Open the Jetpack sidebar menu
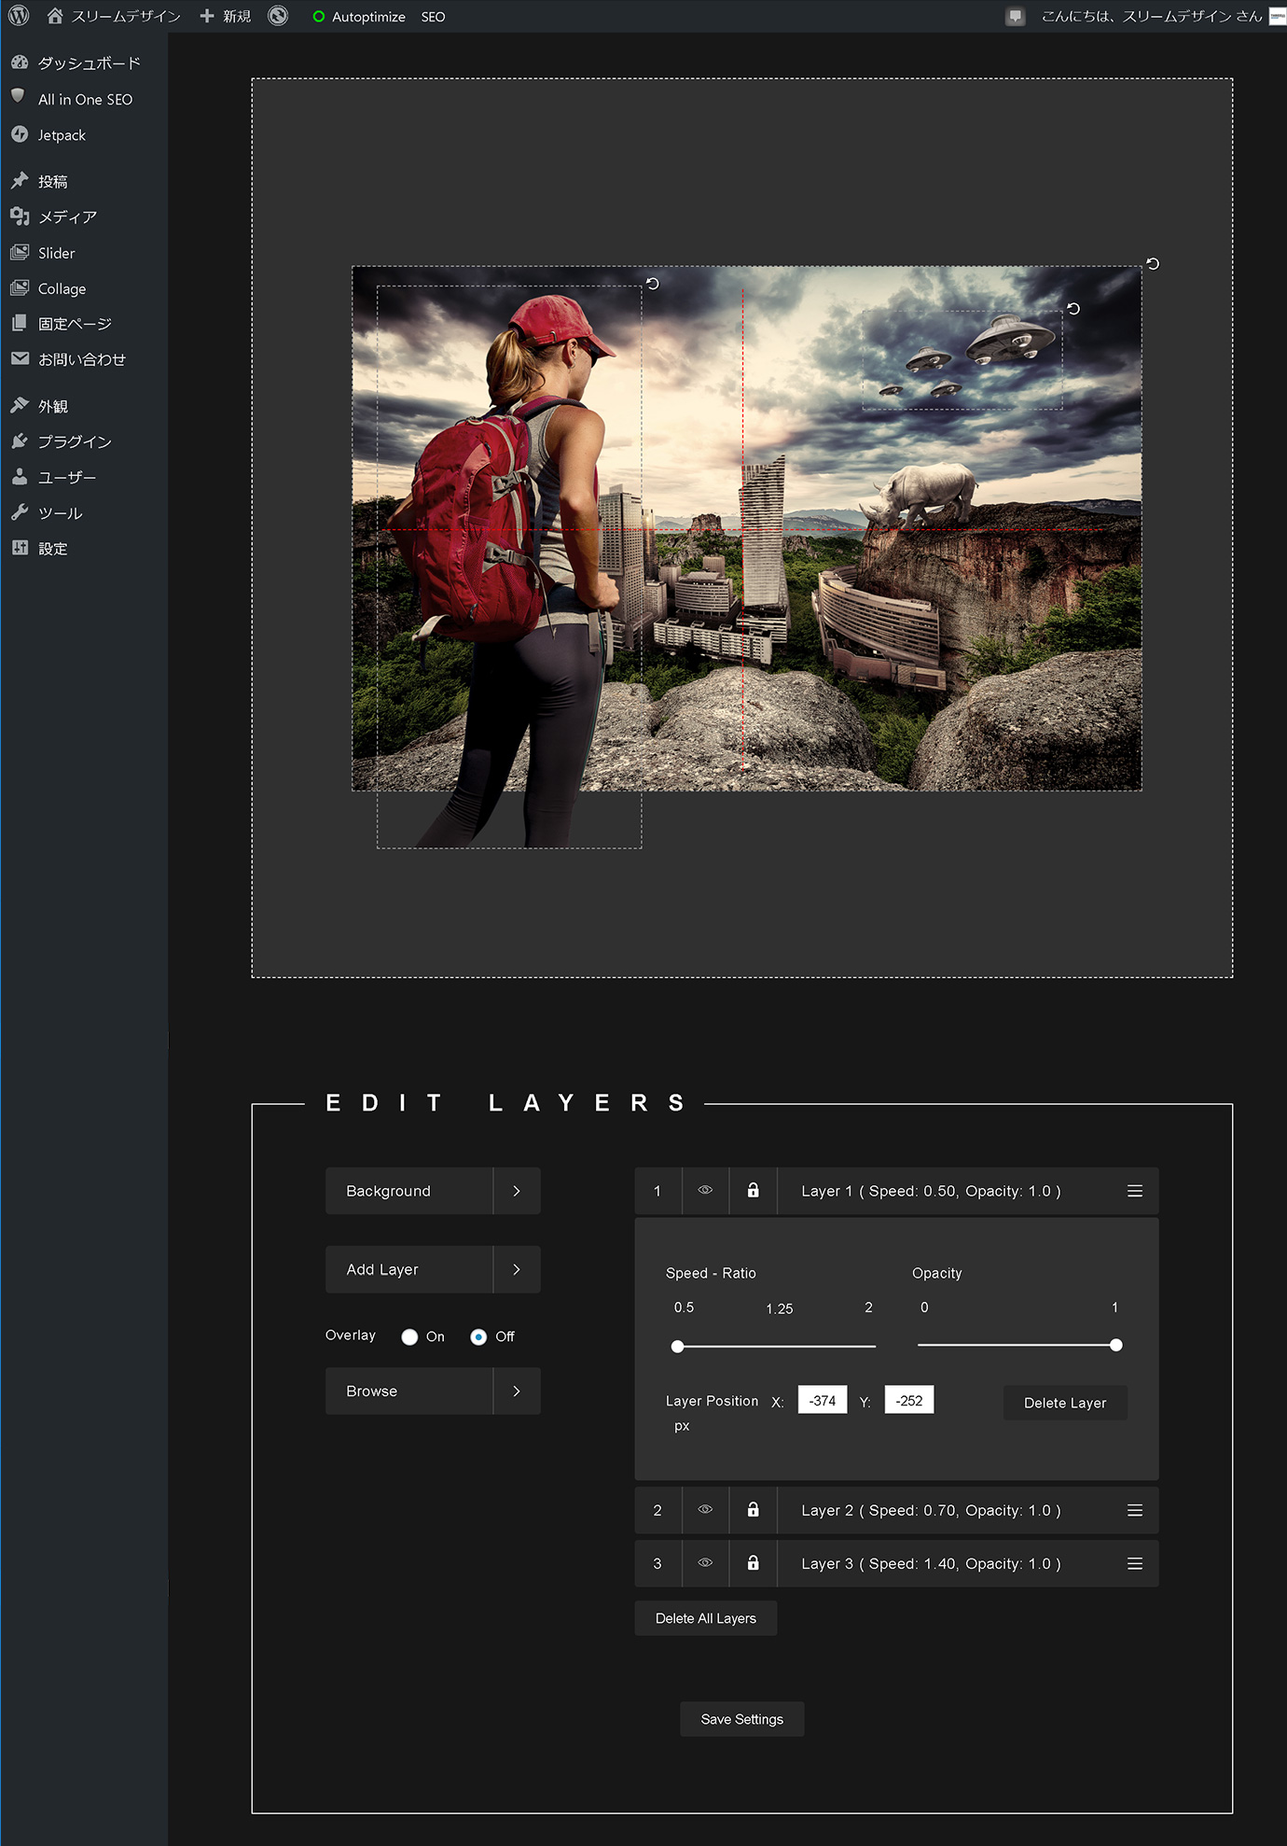The width and height of the screenshot is (1287, 1846). 62,135
